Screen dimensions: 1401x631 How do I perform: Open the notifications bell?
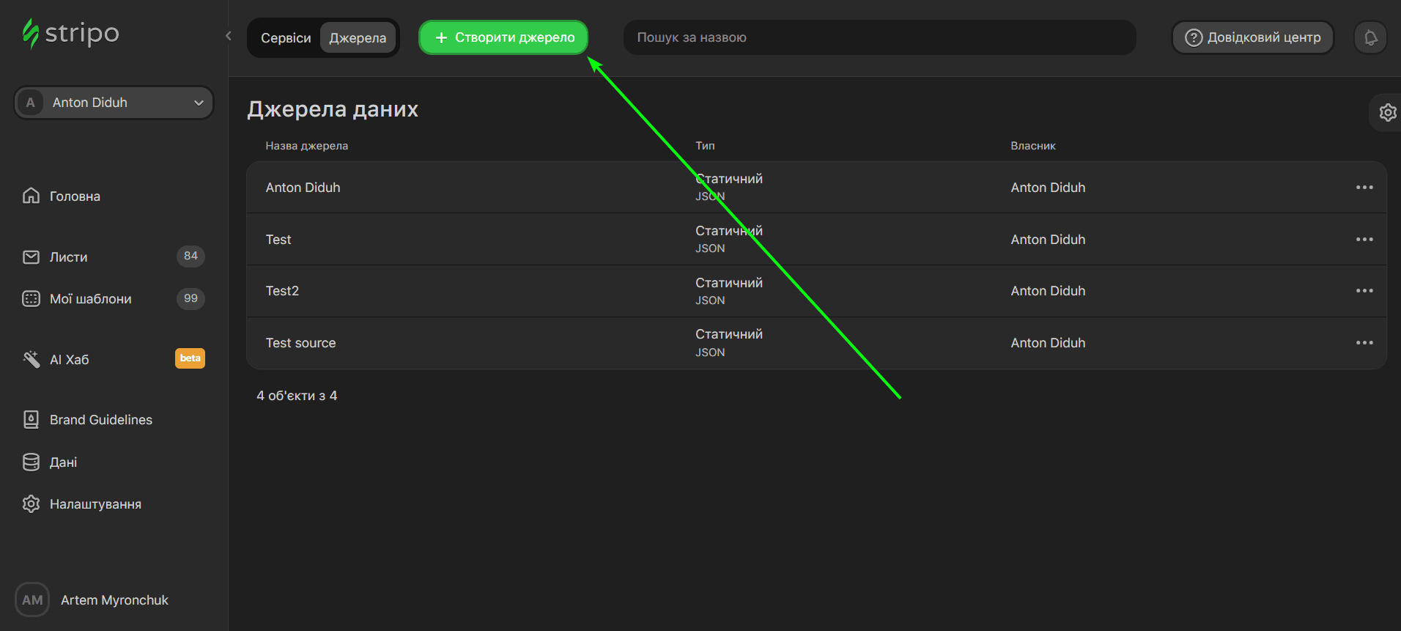pyautogui.click(x=1370, y=37)
